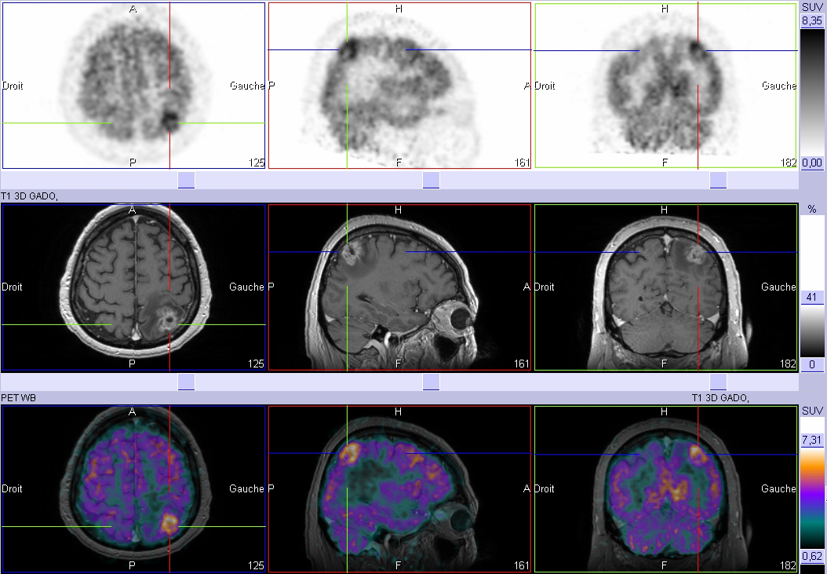Select the fused PET/MRI axial viewport

coord(133,489)
